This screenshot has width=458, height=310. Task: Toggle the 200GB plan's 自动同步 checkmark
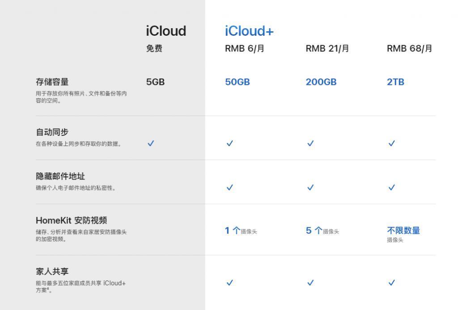click(x=310, y=143)
